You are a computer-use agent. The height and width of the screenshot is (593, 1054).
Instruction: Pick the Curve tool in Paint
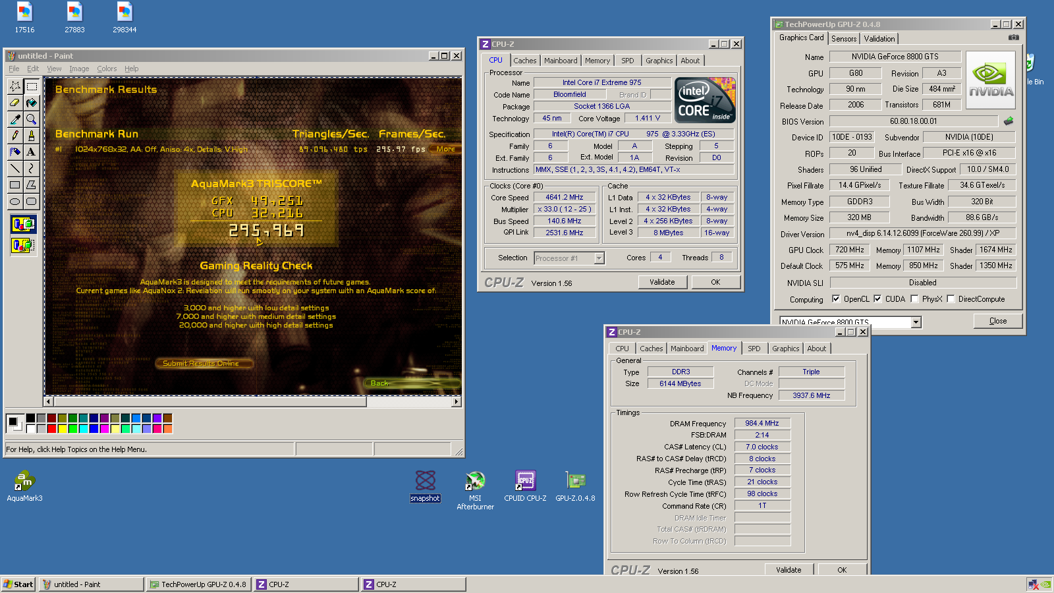pyautogui.click(x=31, y=169)
